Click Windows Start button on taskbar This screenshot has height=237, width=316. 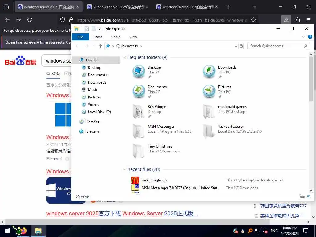coord(7,231)
